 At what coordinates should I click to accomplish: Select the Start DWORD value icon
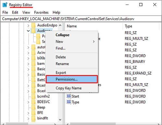(69, 96)
